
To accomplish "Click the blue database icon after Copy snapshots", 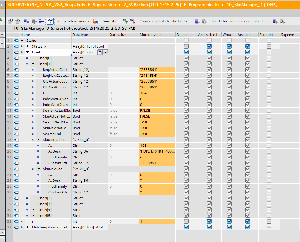I will coord(197,21).
